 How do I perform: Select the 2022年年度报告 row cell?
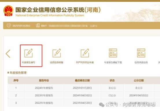click(44, 103)
